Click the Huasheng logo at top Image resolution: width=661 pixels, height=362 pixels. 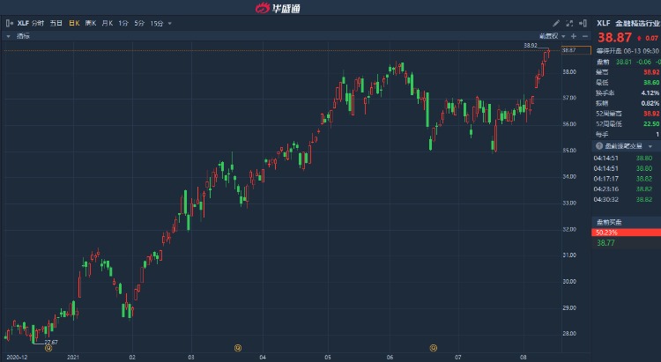click(x=281, y=8)
